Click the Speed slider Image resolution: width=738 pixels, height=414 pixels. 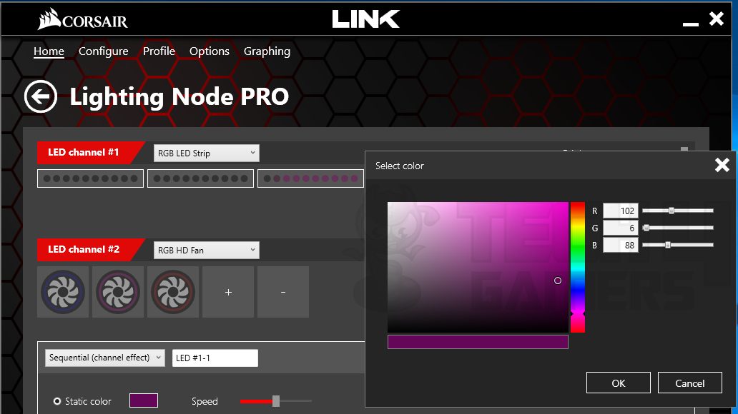(276, 401)
